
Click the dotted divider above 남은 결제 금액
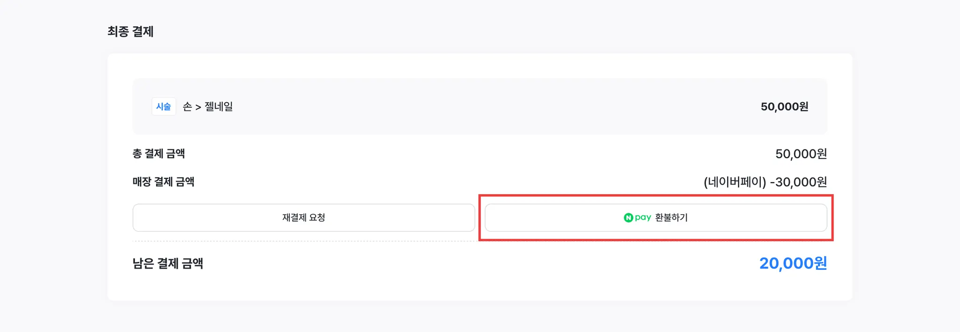pyautogui.click(x=305, y=241)
